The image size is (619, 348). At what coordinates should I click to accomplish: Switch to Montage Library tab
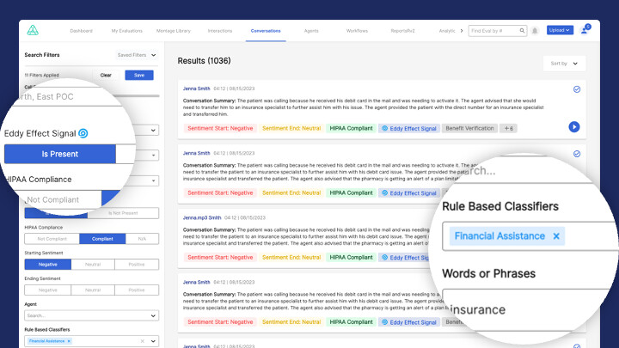[174, 31]
